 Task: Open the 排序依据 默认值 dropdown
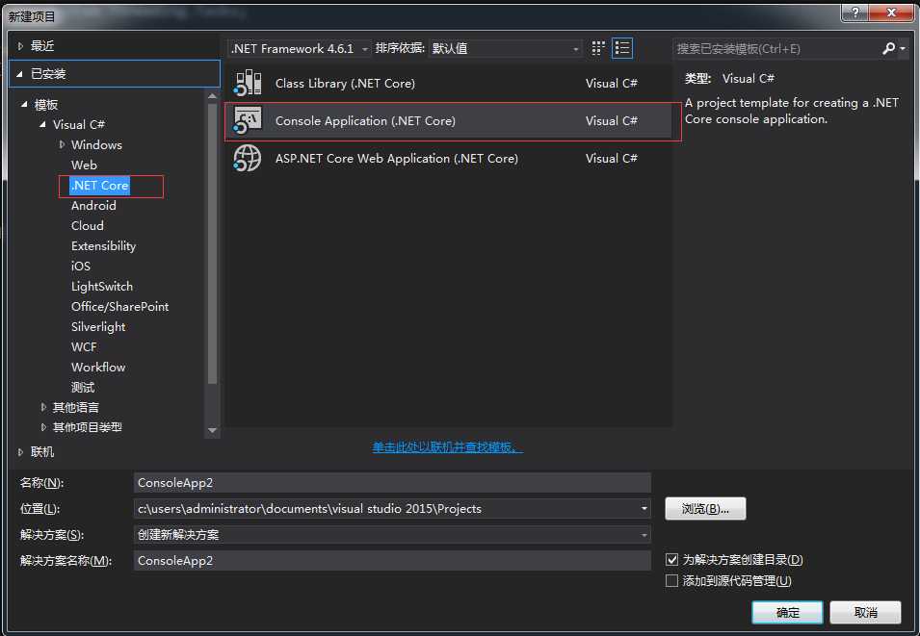point(505,49)
